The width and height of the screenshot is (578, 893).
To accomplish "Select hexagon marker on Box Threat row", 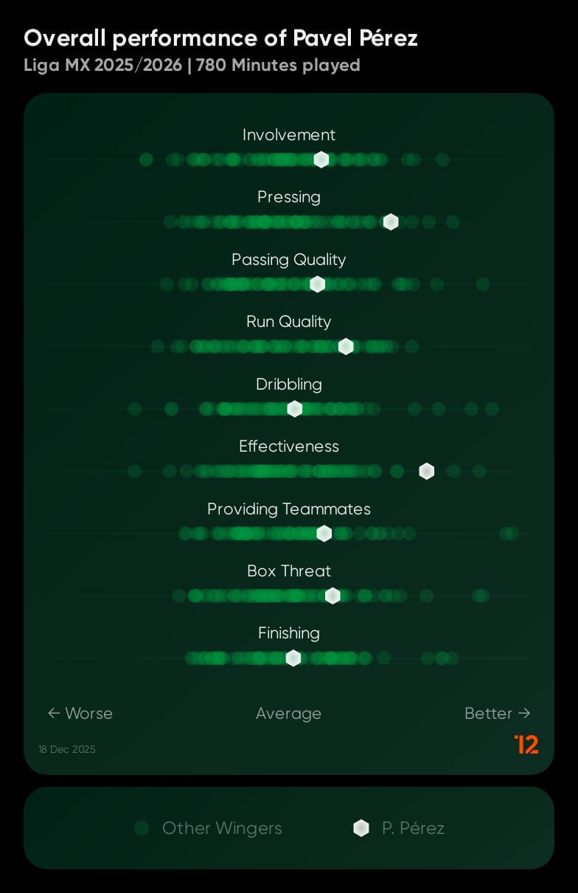I will [332, 596].
